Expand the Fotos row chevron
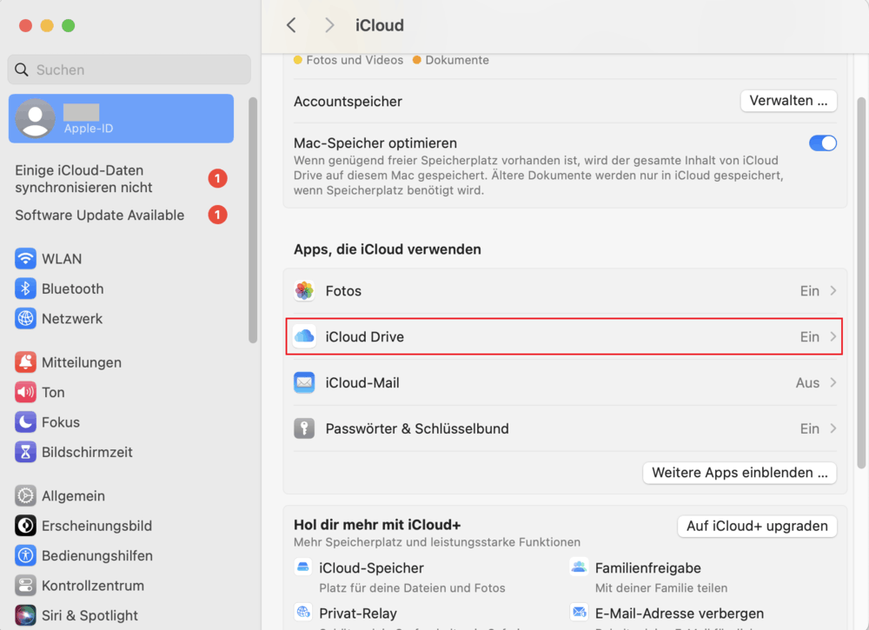 coord(833,291)
